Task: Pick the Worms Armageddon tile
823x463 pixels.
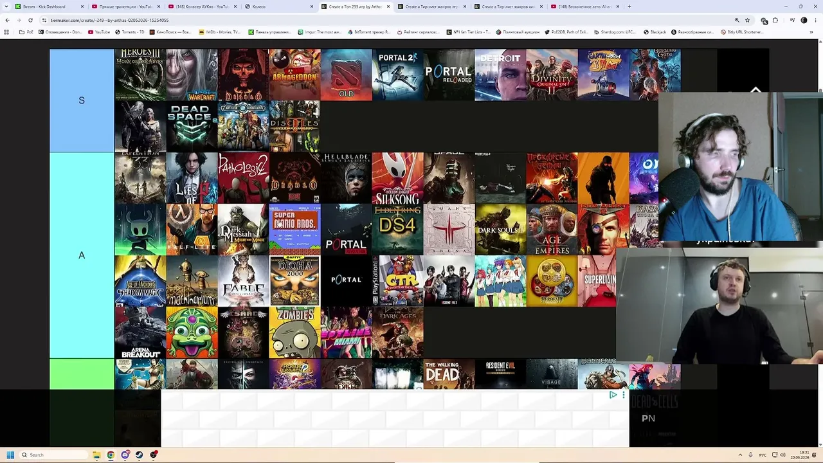Action: point(294,75)
